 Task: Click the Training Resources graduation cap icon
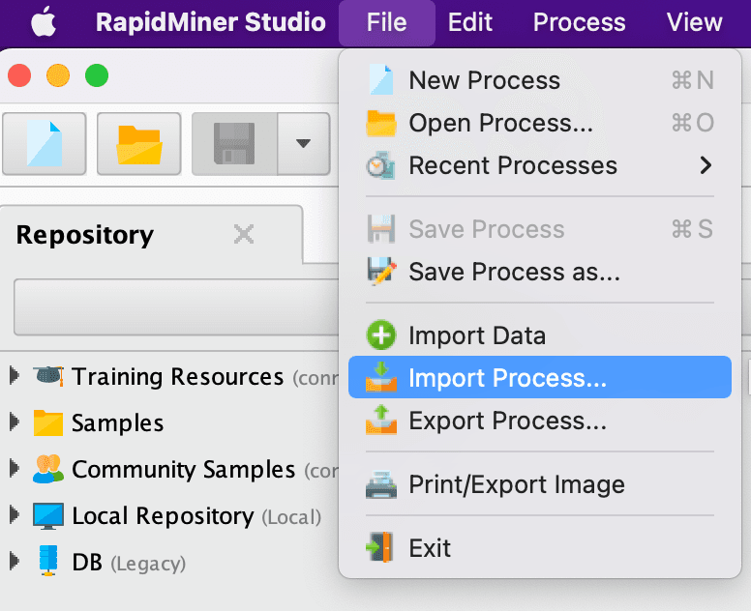point(47,376)
